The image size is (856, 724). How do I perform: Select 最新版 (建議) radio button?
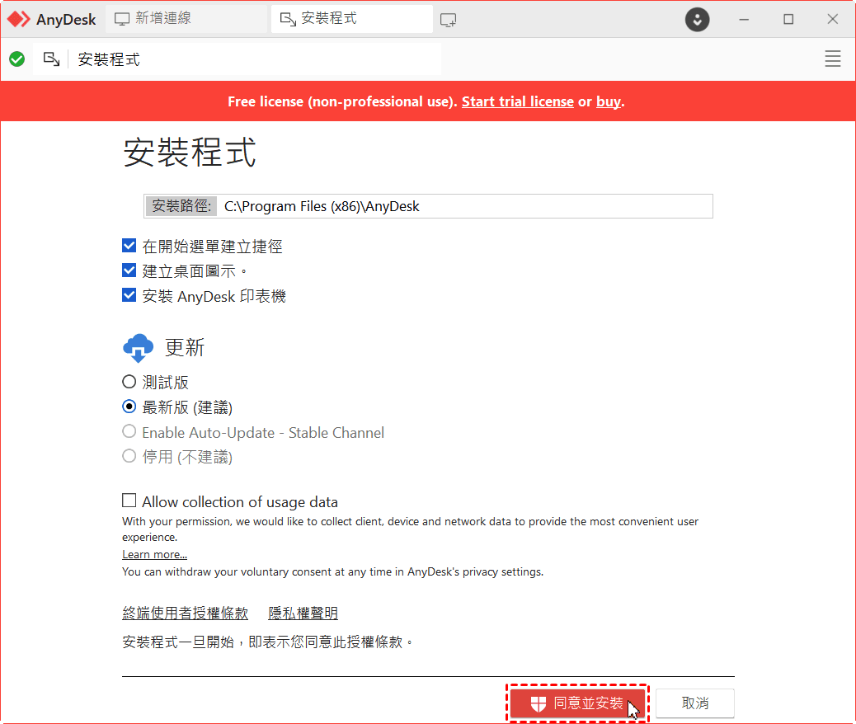click(x=129, y=407)
